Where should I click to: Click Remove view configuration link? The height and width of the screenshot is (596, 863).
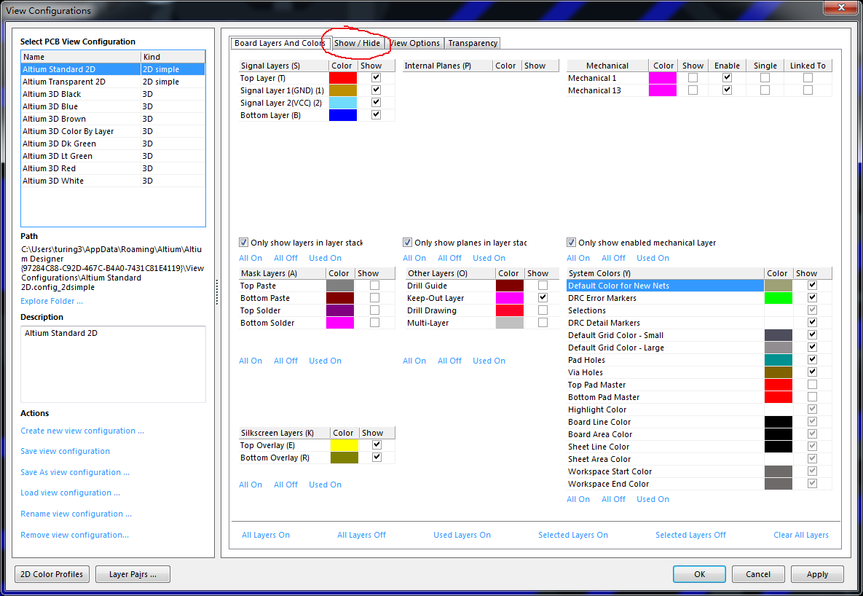(74, 535)
